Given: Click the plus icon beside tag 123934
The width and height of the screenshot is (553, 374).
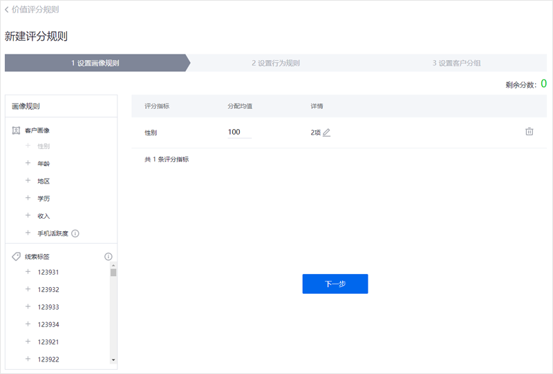Looking at the screenshot, I should click(28, 324).
